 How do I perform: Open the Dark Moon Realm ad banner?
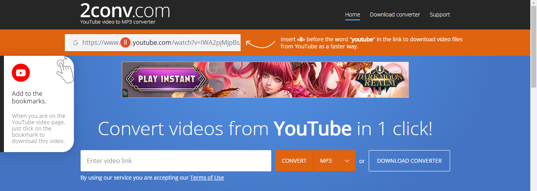pos(265,80)
